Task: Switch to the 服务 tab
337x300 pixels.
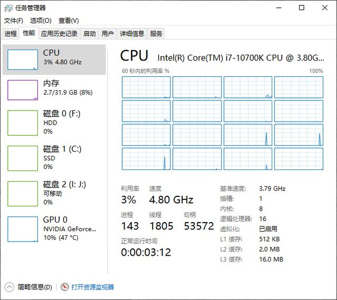Action: (x=156, y=34)
